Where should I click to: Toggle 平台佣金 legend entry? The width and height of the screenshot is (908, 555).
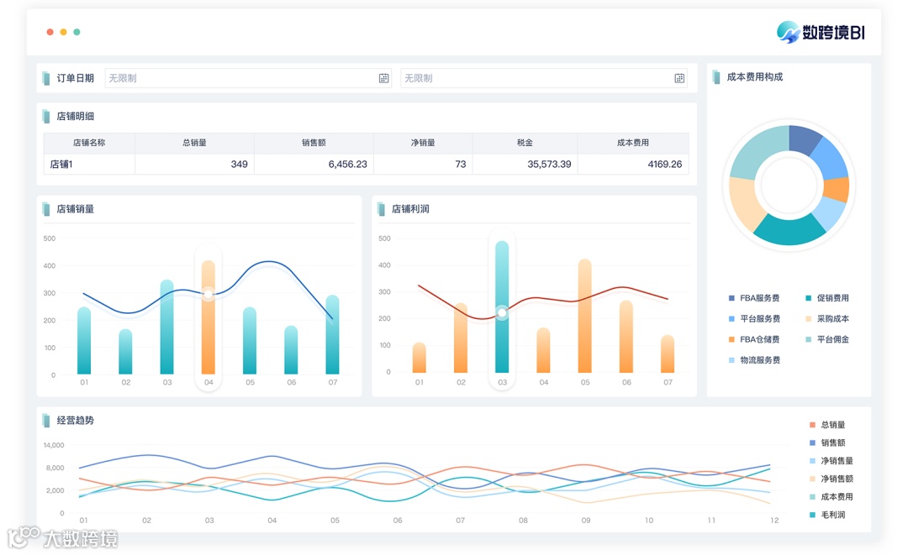coord(827,339)
